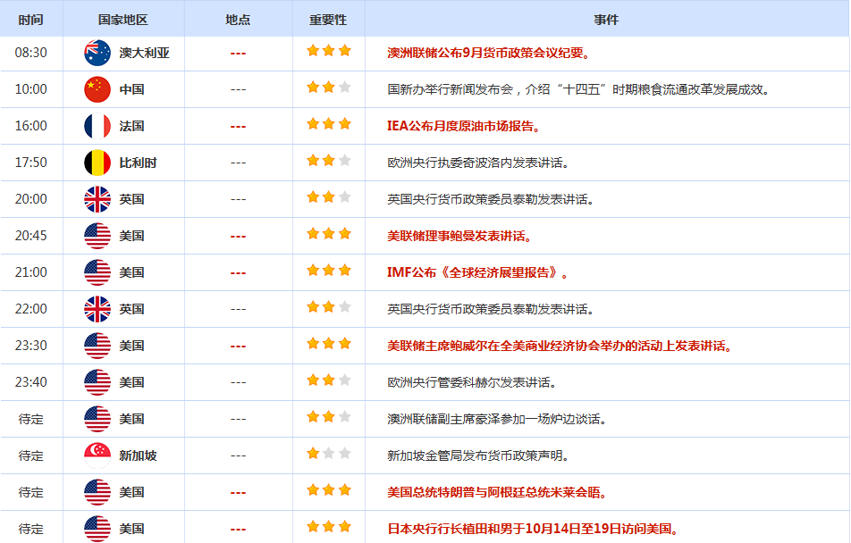Click the China flag icon
Viewport: 851px width, 543px height.
pyautogui.click(x=97, y=89)
